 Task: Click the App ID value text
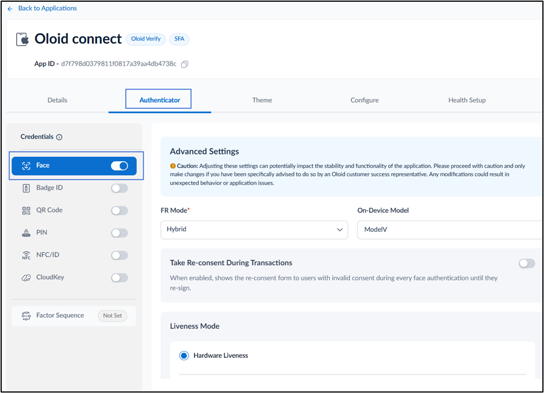tap(118, 64)
